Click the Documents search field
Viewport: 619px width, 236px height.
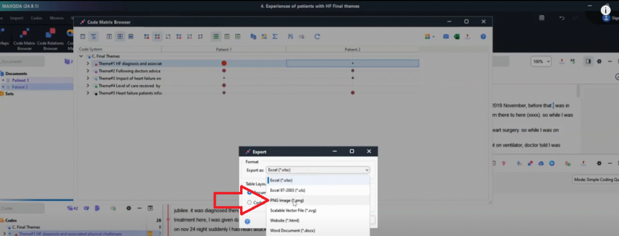click(x=22, y=62)
